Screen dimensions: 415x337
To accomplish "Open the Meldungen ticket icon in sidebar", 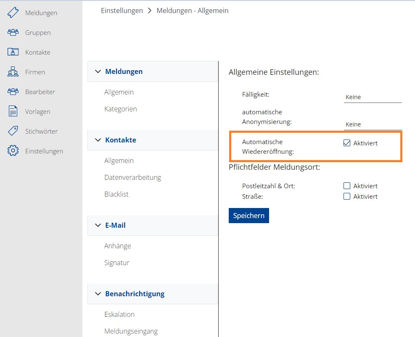I will click(x=13, y=13).
